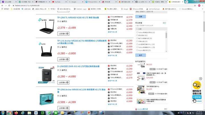Image resolution: width=205 pixels, height=115 pixels.
Task: Open TP-LINK TL-MR6400 N300 4G LTE product title
Action: (x=78, y=18)
